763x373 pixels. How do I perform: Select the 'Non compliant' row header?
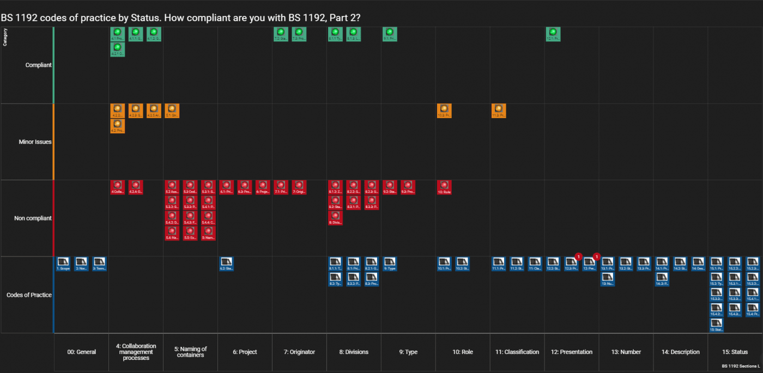[33, 218]
